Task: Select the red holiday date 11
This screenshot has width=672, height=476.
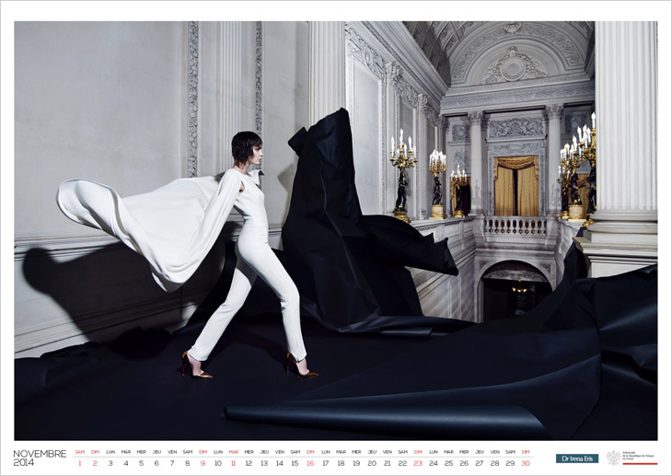Action: 233,463
